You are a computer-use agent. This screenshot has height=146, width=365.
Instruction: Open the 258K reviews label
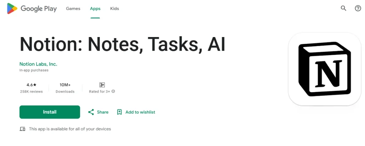pyautogui.click(x=31, y=92)
